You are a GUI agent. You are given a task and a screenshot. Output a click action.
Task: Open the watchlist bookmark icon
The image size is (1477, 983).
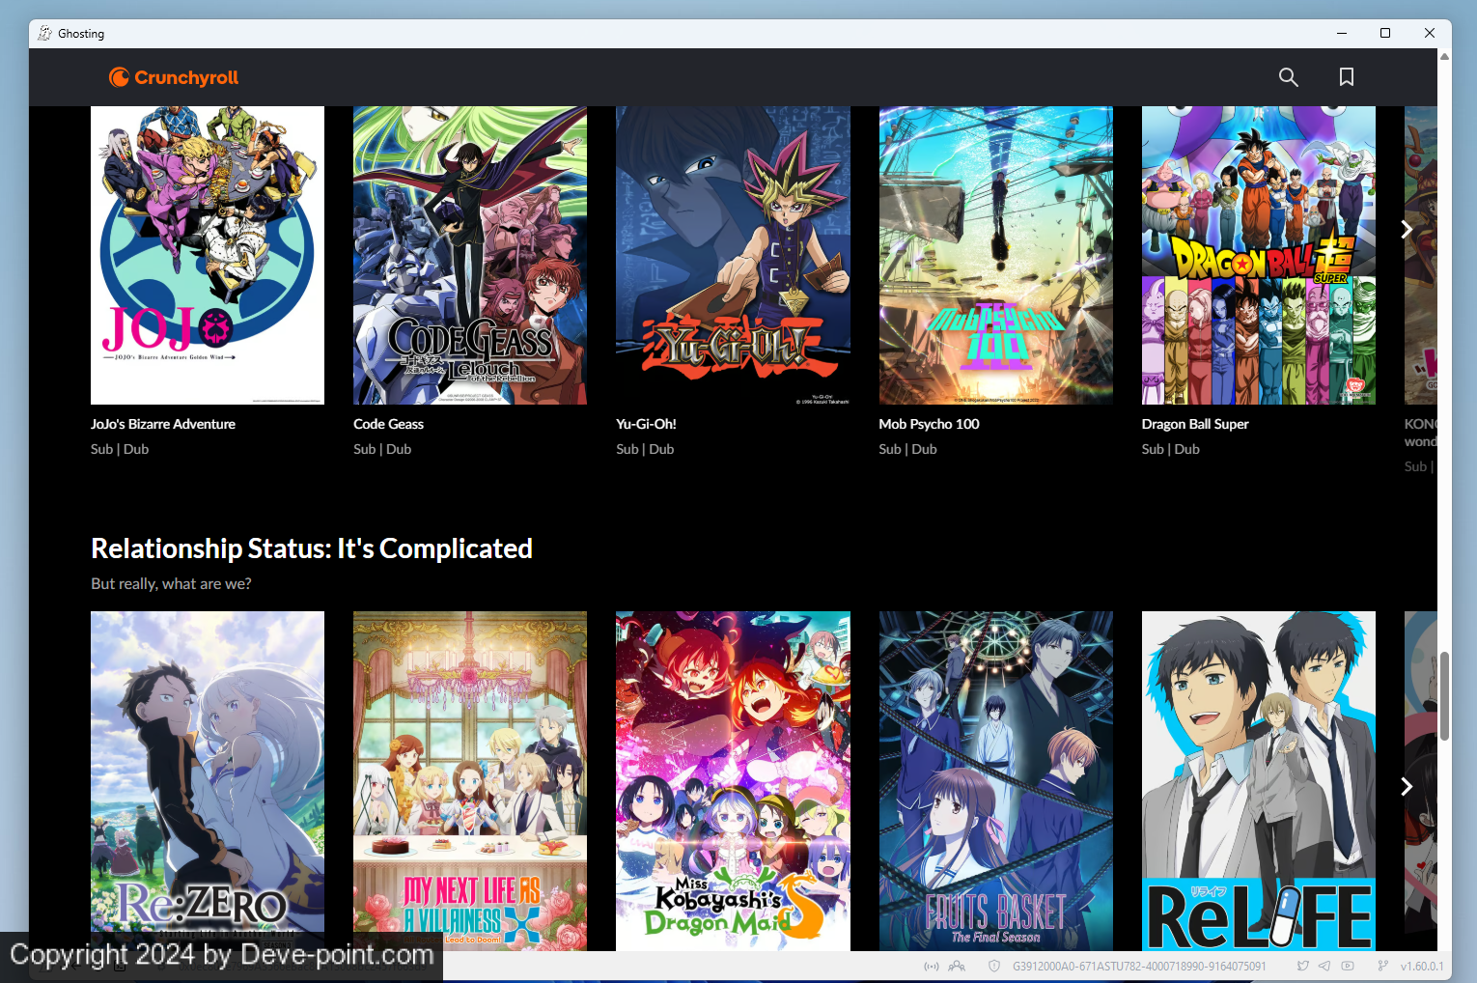tap(1346, 77)
